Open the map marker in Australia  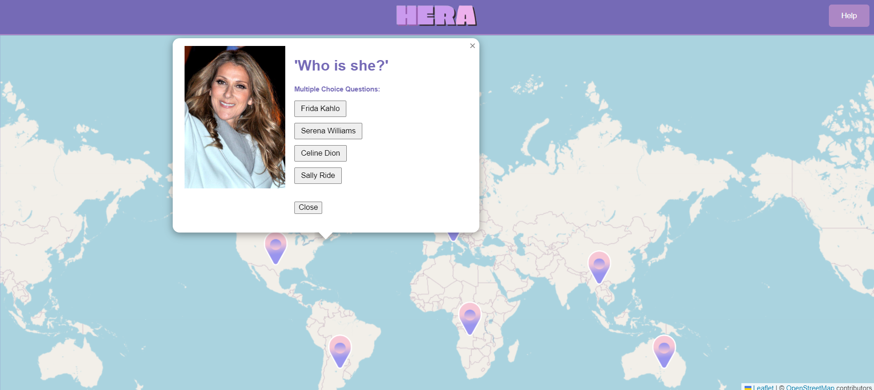pyautogui.click(x=664, y=351)
